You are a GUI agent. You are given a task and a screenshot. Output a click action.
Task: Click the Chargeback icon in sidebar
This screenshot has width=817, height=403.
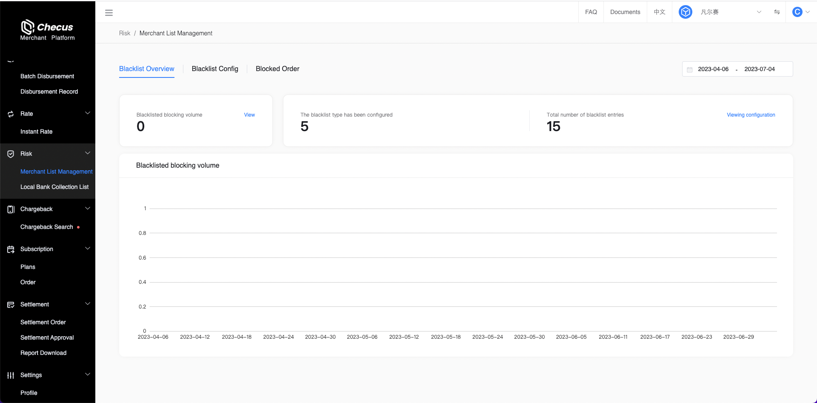pos(11,209)
